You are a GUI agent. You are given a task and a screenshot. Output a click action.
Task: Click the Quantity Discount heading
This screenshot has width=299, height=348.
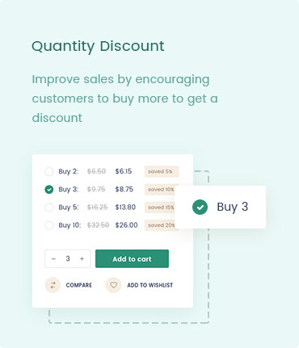pos(98,46)
